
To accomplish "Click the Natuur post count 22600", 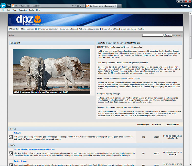I will pos(156,153).
